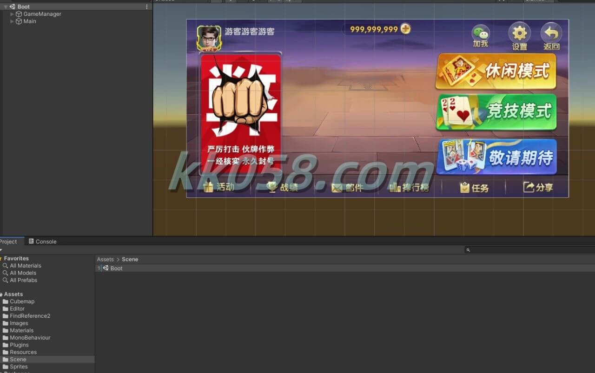
Task: Click the 游客游客游客 player name
Action: click(250, 32)
